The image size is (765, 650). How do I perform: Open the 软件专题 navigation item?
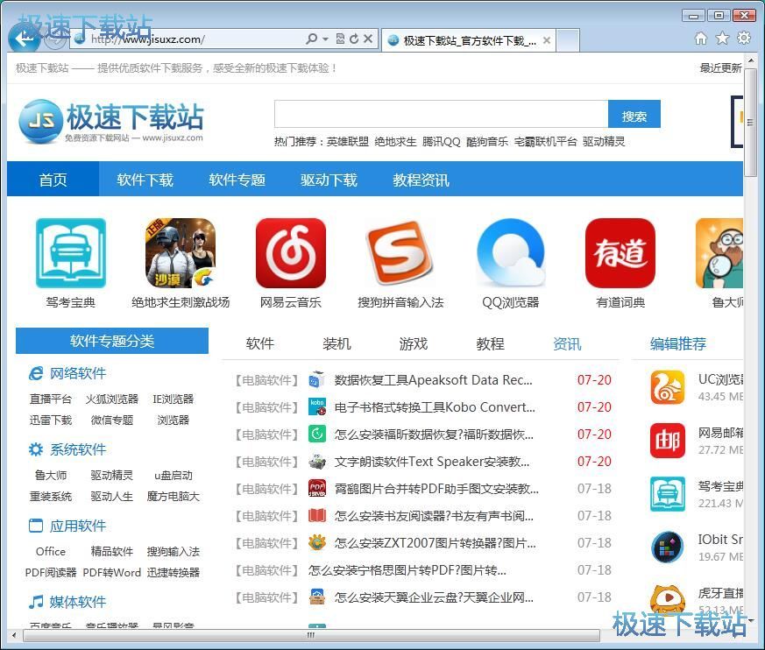tap(237, 179)
